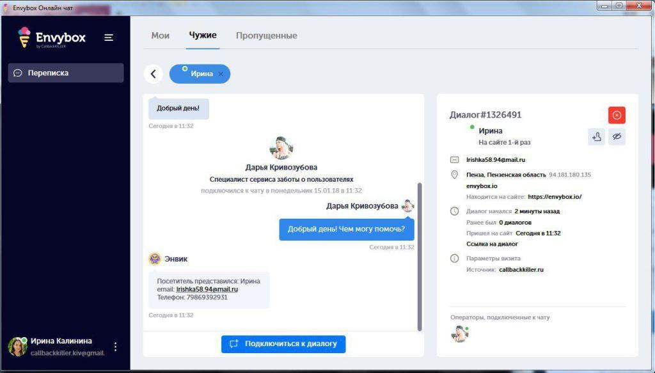Click the Подключиться к диалогу button

tap(283, 344)
